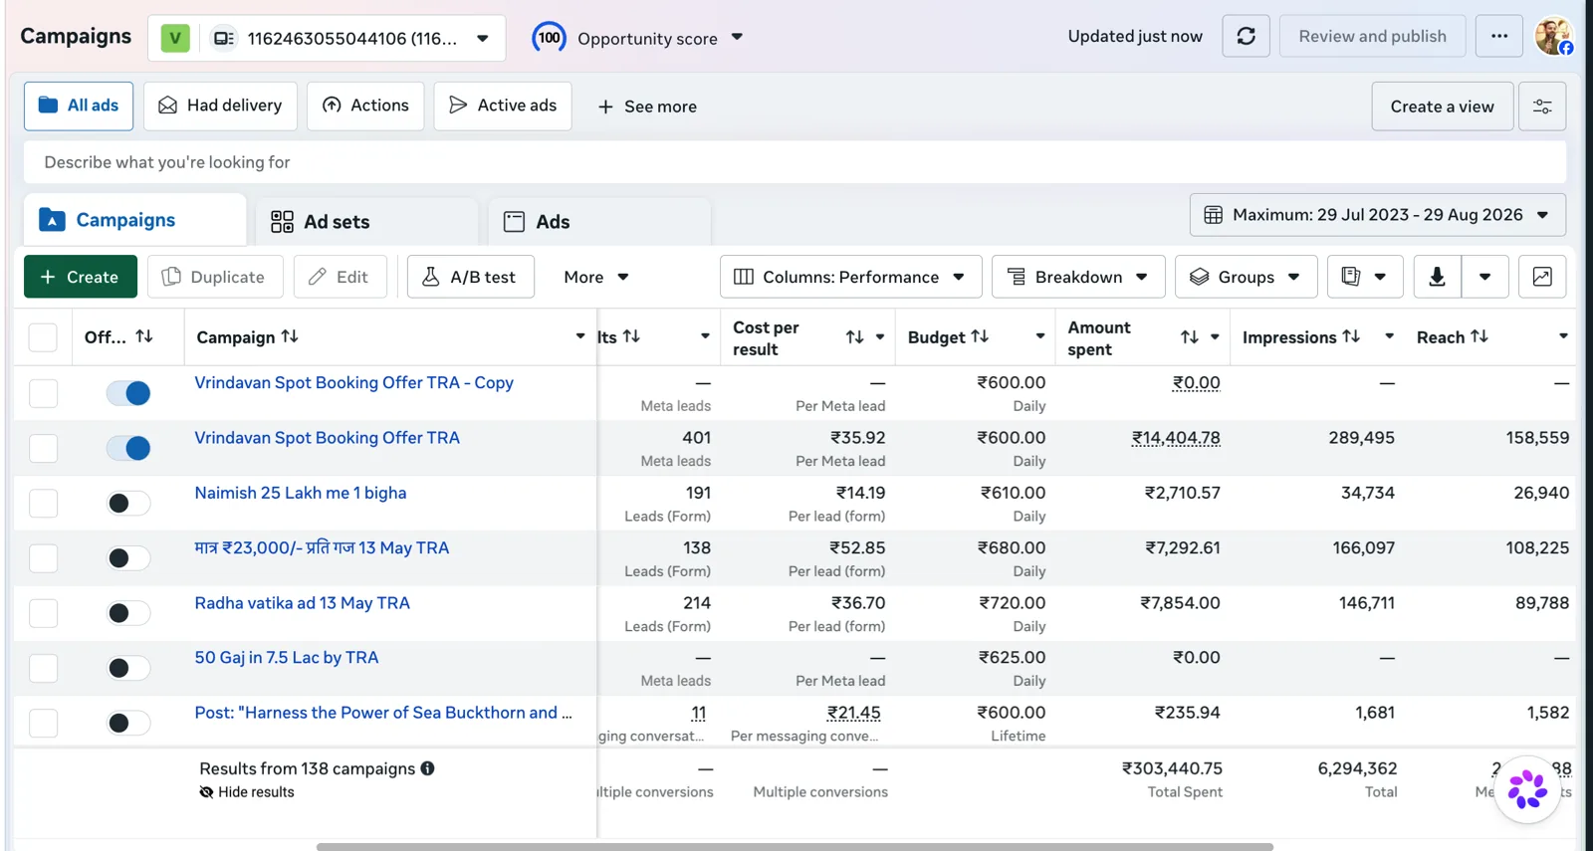Screen dimensions: 1593x851
Task: Switch to the Ads tab
Action: click(599, 222)
